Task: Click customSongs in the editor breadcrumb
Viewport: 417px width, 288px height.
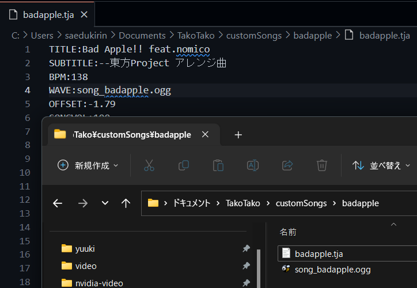Action: (x=253, y=35)
